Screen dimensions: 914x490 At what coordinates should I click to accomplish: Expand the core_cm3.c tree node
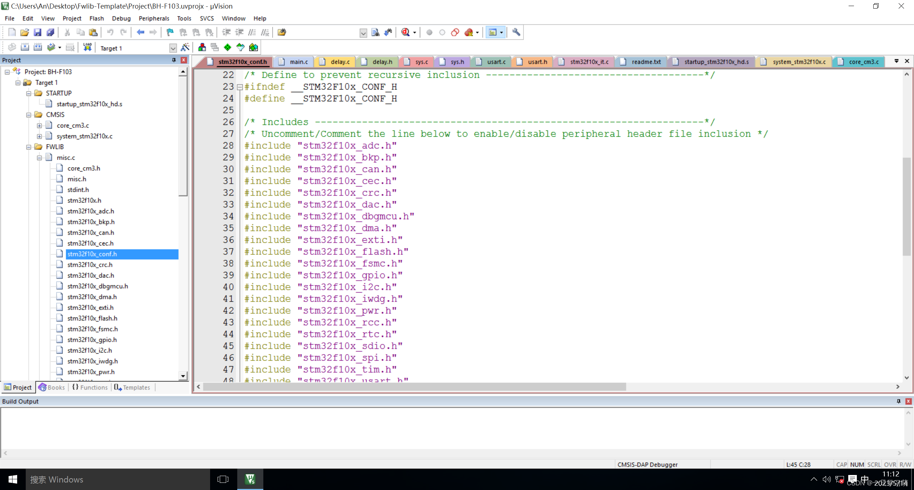[39, 125]
